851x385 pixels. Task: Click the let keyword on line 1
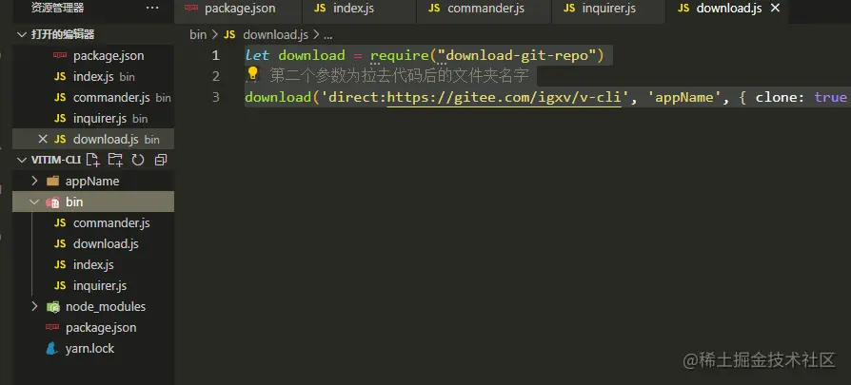257,55
